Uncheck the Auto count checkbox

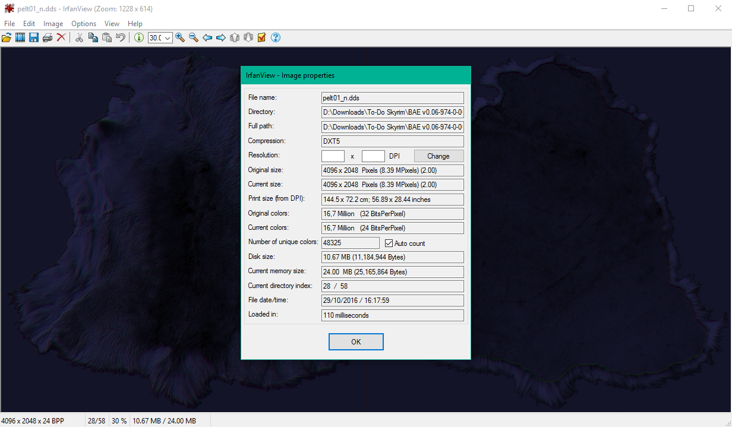click(389, 243)
